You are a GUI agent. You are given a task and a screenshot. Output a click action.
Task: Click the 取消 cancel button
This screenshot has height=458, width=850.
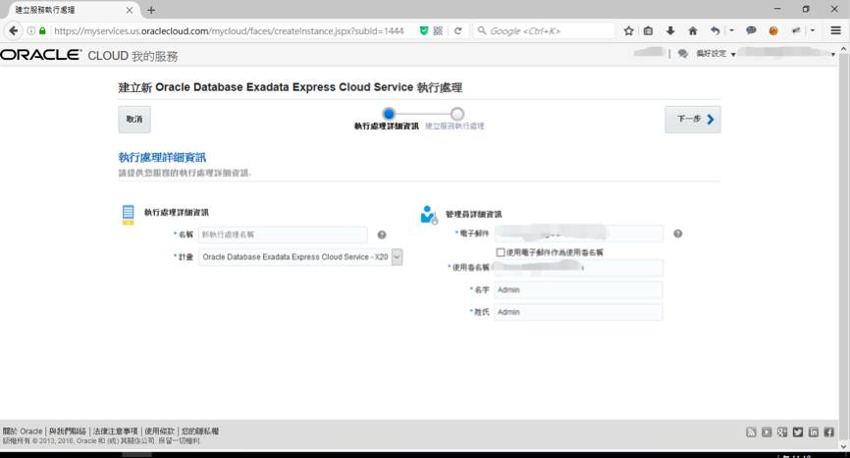click(134, 120)
